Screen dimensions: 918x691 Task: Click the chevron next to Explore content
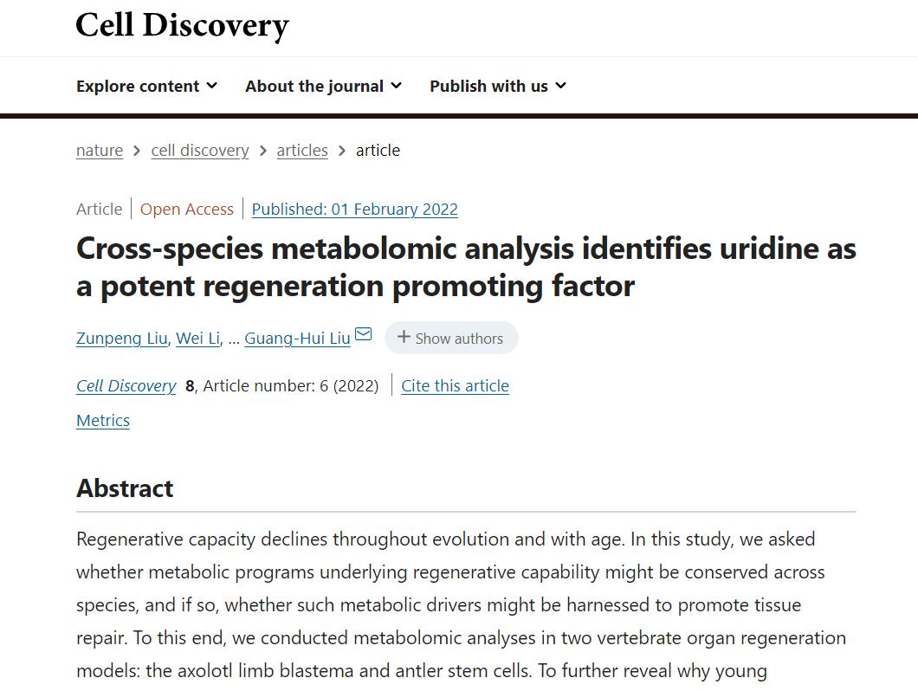point(212,86)
